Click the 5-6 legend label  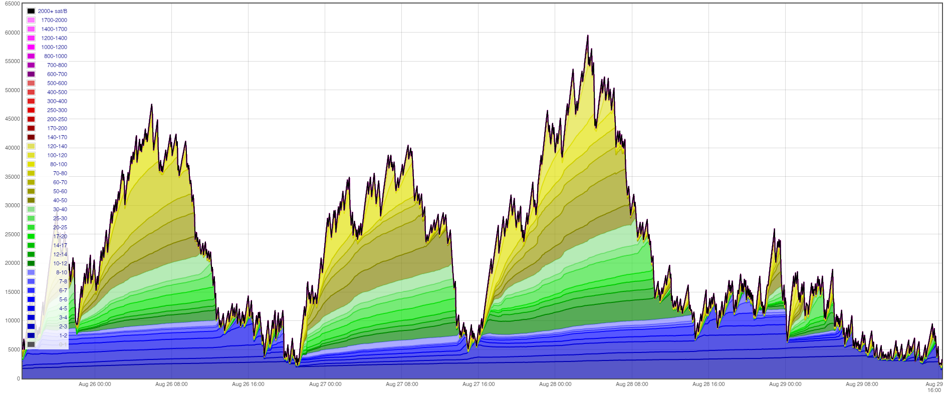pos(63,299)
